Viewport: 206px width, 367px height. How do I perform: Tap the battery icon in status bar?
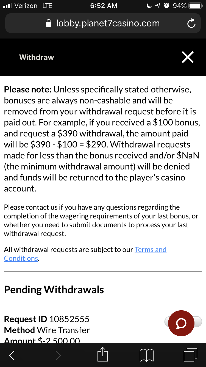point(196,6)
